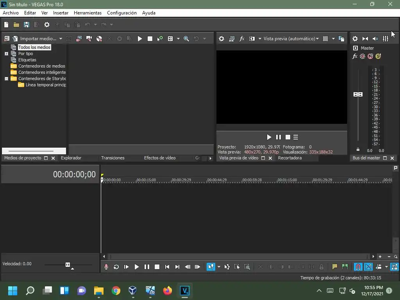Viewport: 400px width, 300px height.
Task: Click the media search magnifier icon
Action: (x=186, y=39)
